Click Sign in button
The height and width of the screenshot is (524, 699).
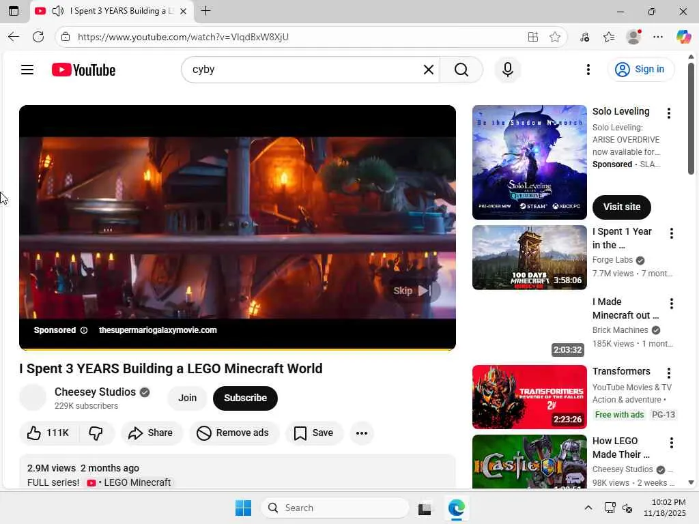click(640, 69)
